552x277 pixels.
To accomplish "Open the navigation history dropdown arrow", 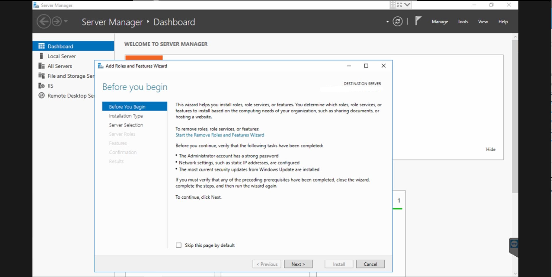I will [x=66, y=21].
